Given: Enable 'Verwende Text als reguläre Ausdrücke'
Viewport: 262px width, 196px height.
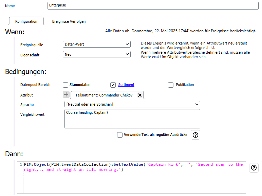Looking at the screenshot, I should pyautogui.click(x=120, y=135).
